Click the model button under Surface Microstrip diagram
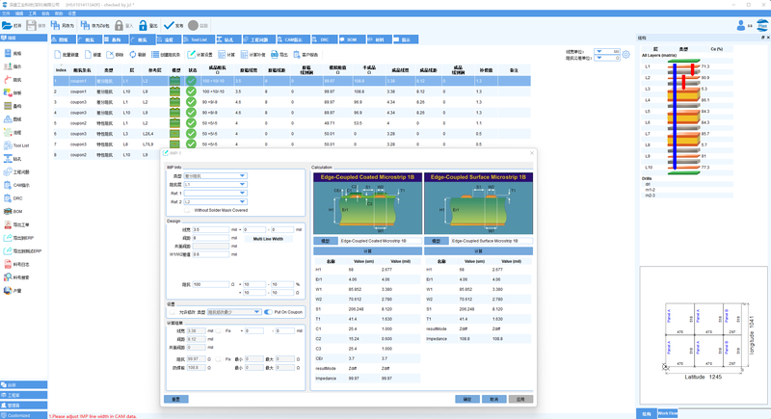 (x=437, y=241)
